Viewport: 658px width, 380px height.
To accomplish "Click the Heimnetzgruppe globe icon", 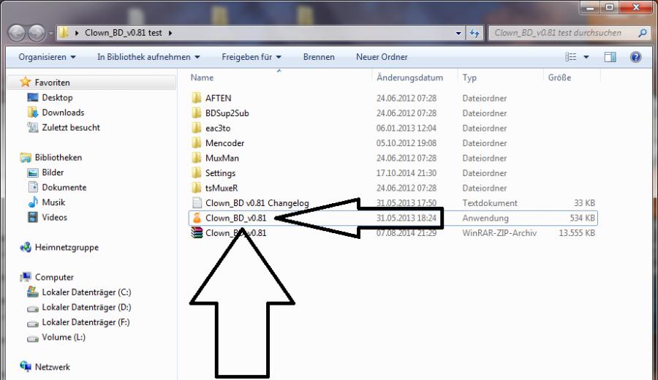I will (x=26, y=247).
